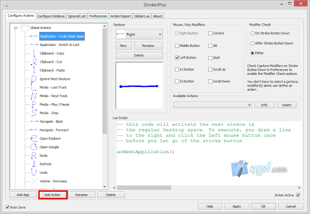
Task: Click the D gesture icon for Ignore Next Gesture
Action: tap(34, 79)
